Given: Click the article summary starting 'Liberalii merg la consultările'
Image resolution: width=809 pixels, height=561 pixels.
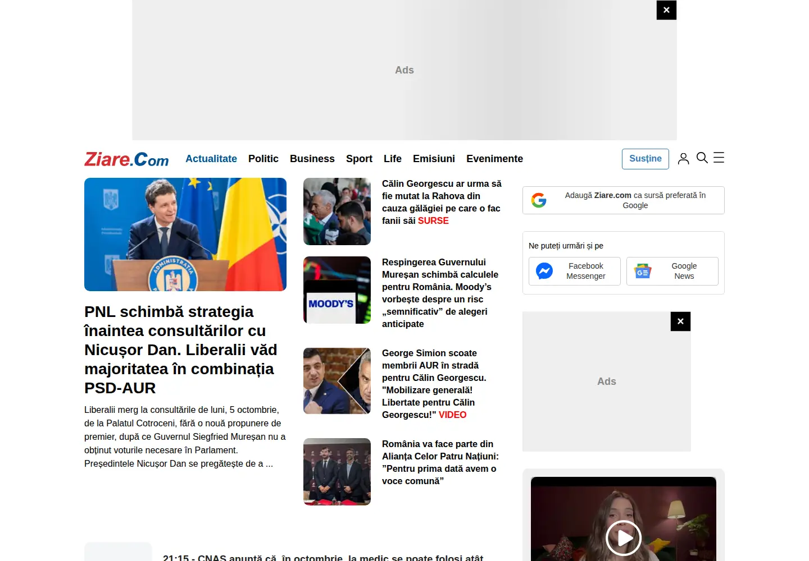Looking at the screenshot, I should 185,437.
